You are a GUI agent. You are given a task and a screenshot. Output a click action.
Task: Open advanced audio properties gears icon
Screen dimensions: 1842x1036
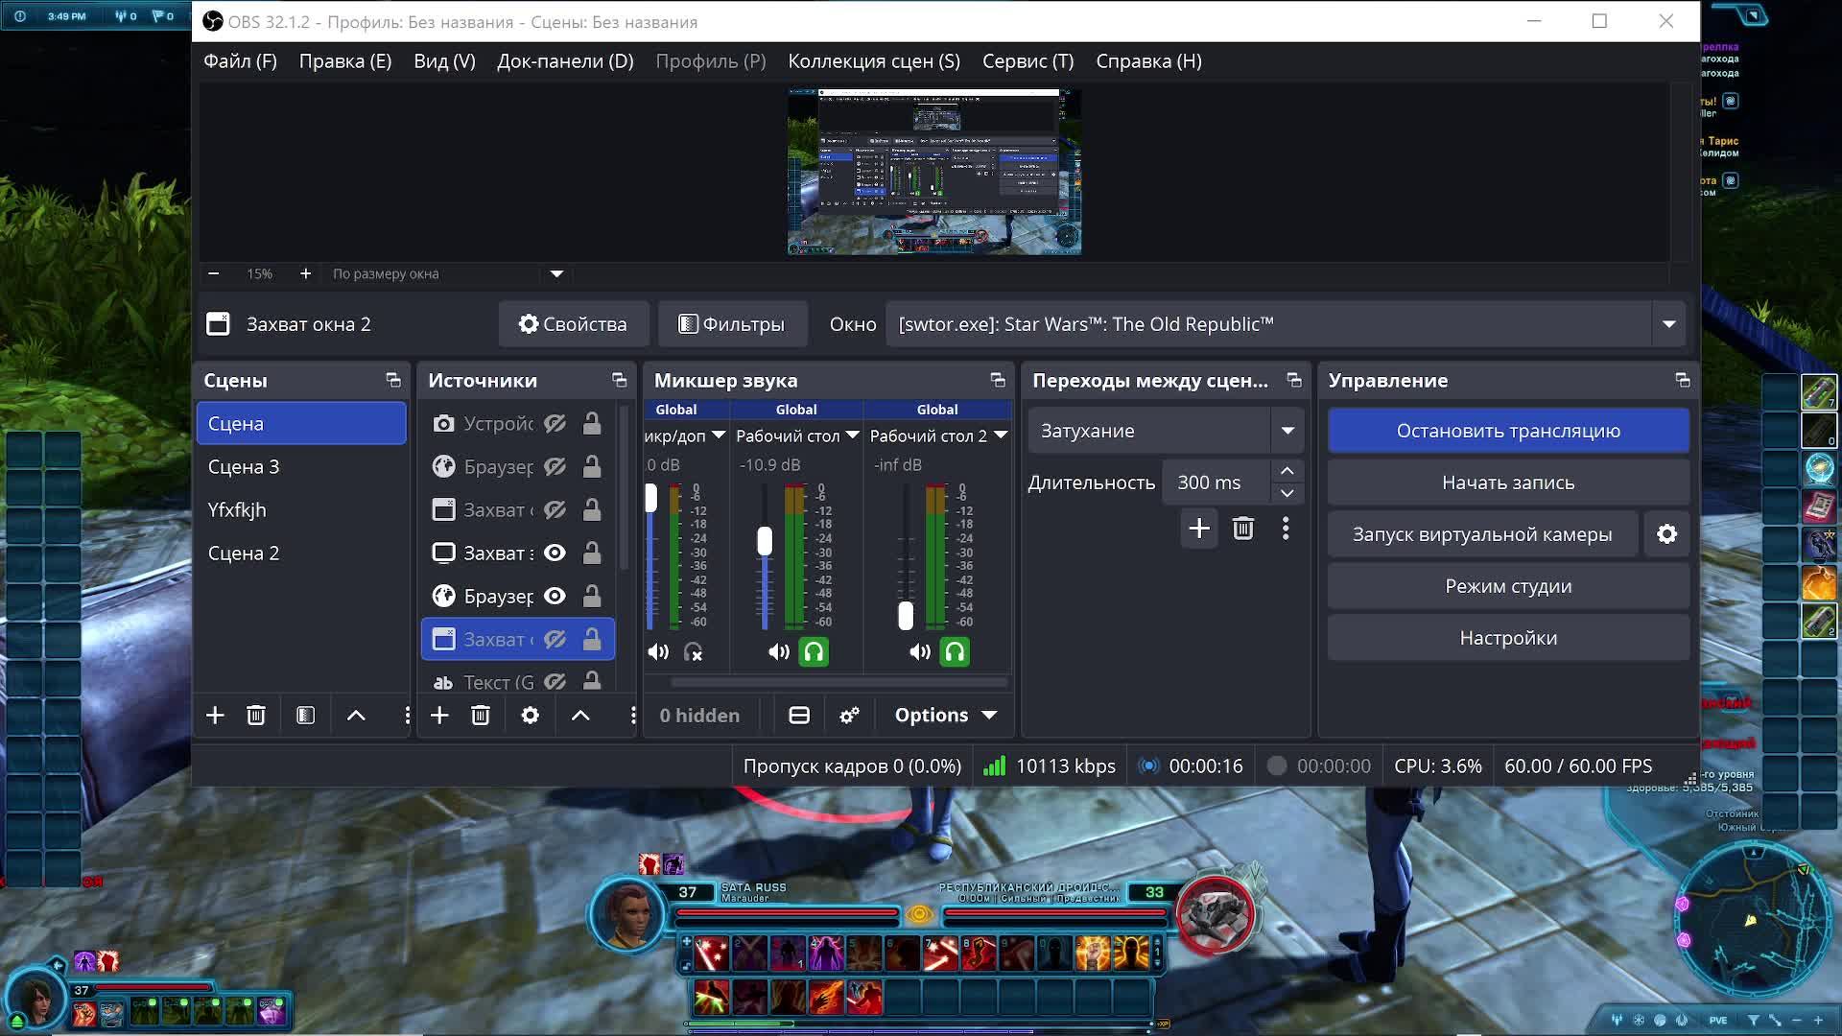tap(849, 716)
